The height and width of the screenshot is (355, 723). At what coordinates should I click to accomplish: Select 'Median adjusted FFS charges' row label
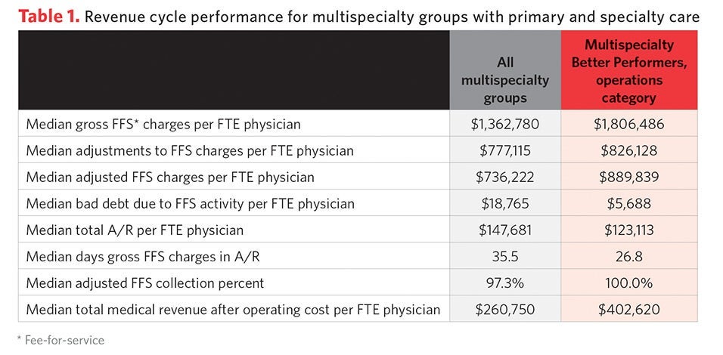coord(170,177)
